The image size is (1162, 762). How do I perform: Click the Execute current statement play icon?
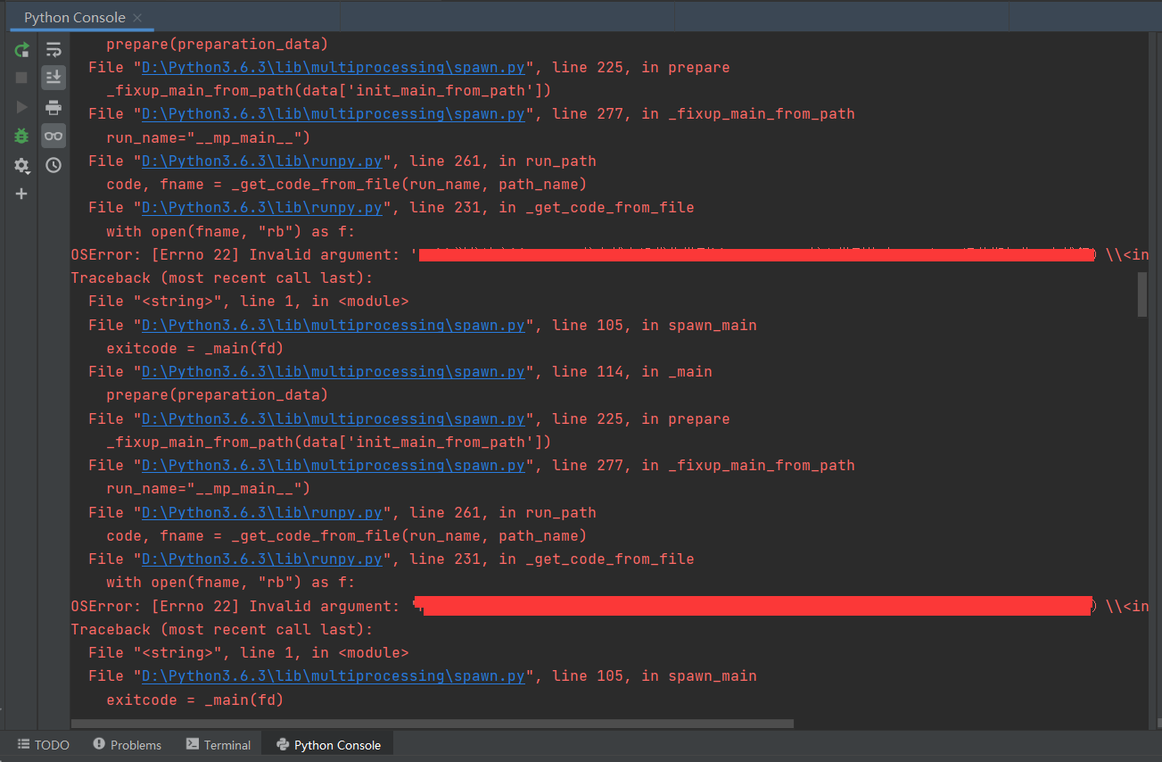click(x=21, y=107)
